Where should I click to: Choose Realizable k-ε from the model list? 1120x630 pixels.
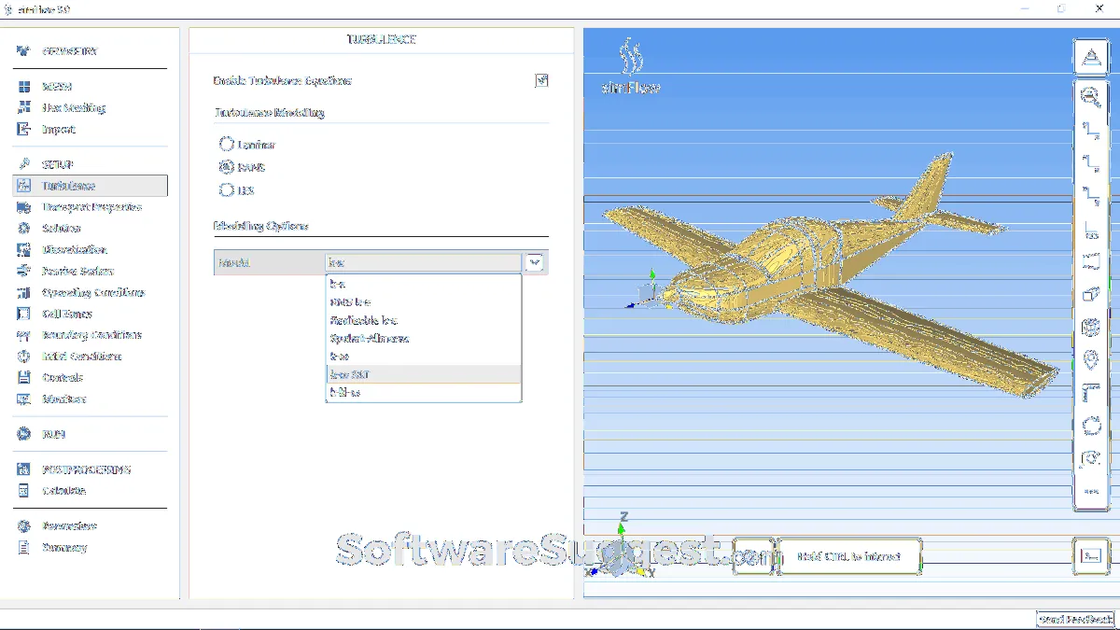pos(424,320)
